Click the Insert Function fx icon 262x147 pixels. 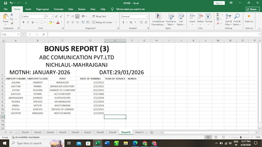pyautogui.click(x=44, y=34)
